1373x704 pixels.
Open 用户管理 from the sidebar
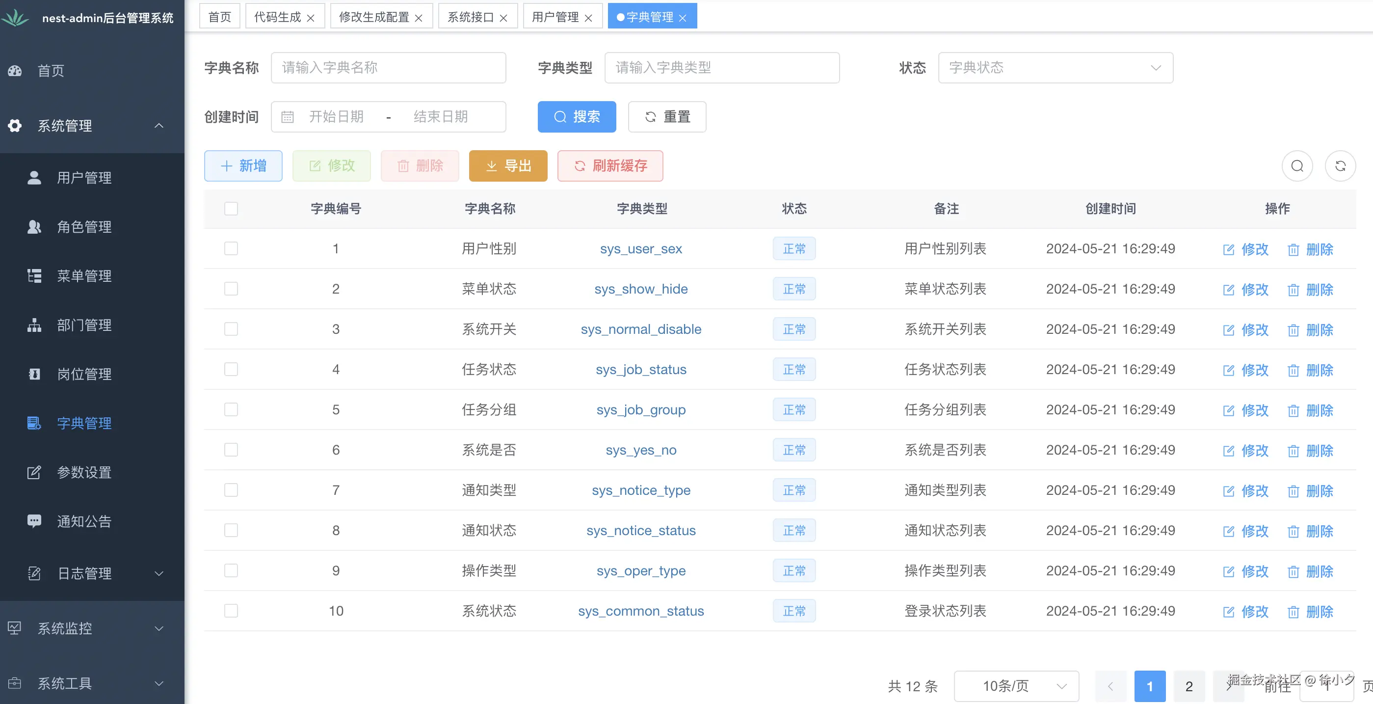[x=84, y=178]
